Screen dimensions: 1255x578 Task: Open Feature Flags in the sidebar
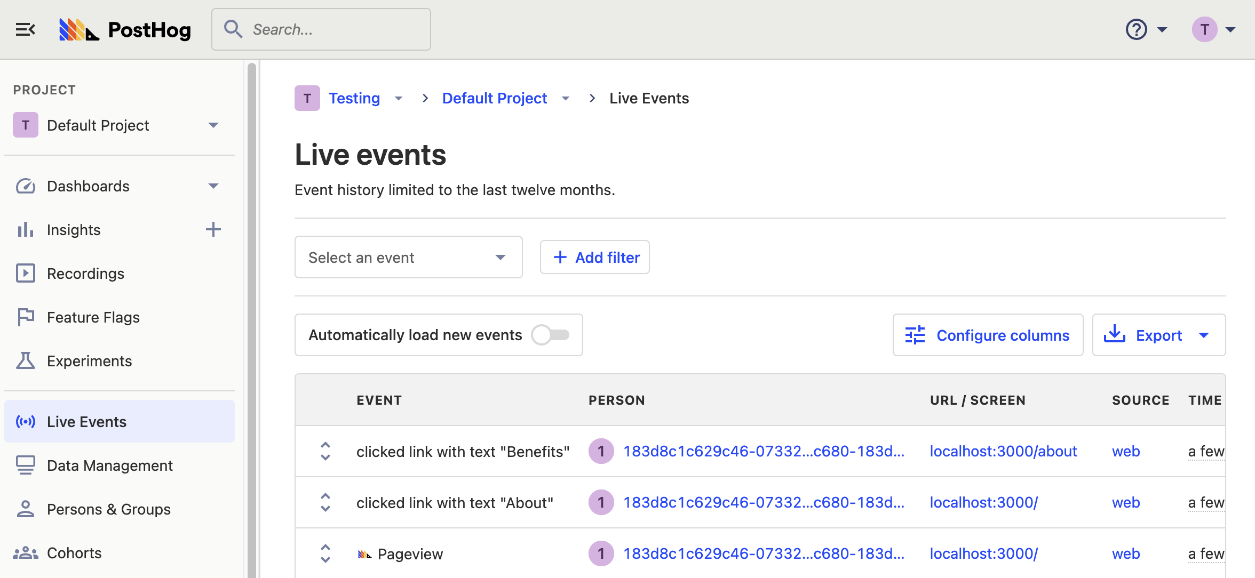[x=93, y=317]
